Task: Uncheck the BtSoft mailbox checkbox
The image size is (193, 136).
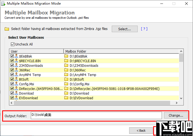Action: pos(12,79)
